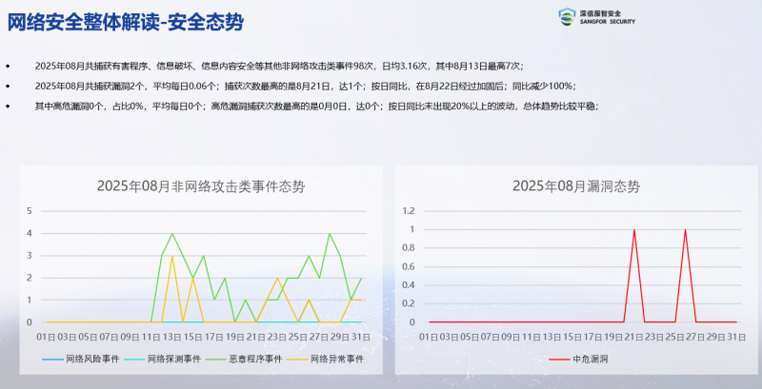
Task: Click the green 恶意程序事件 legend line swatch
Action: [216, 360]
